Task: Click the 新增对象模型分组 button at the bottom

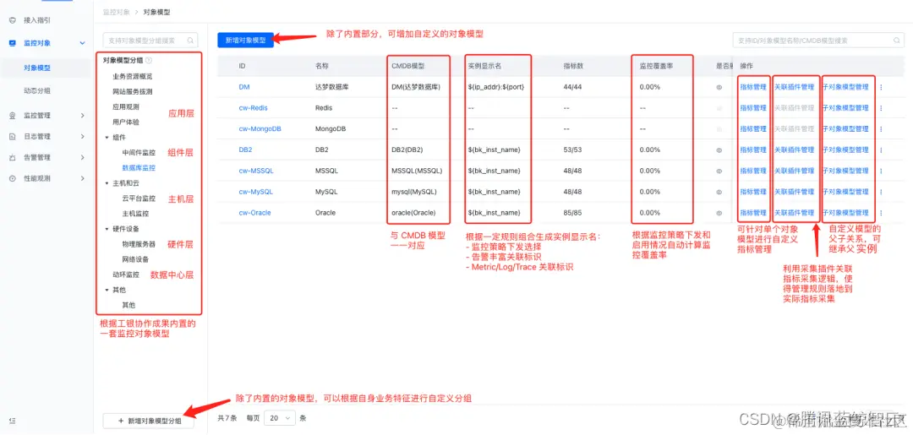Action: coord(149,421)
